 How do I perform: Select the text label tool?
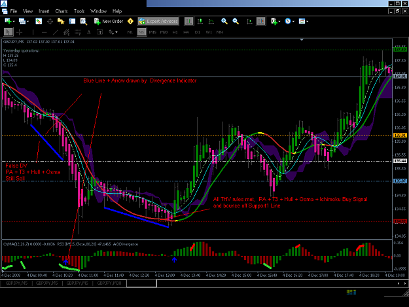(100, 32)
